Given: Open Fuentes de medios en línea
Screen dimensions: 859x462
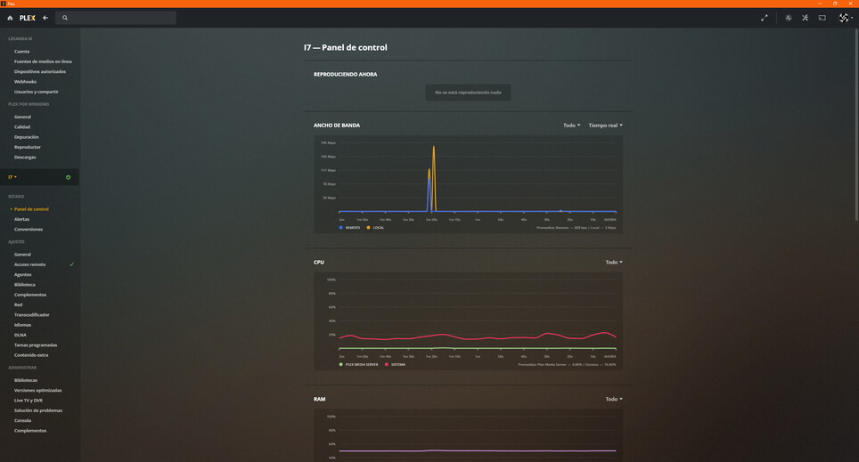Looking at the screenshot, I should 43,61.
